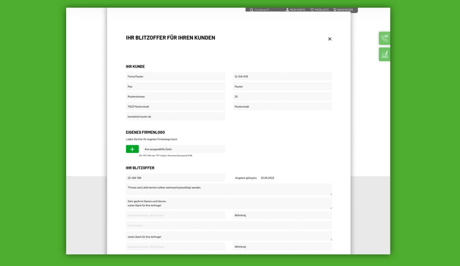Image resolution: width=460 pixels, height=266 pixels.
Task: Click the Mein Konto person icon
Action: coord(287,10)
